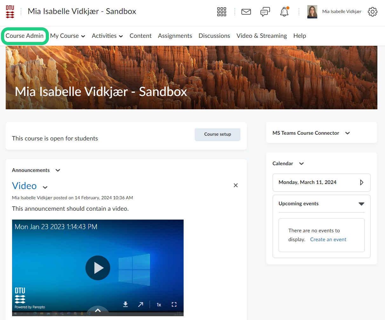Open the message alerts envelope icon
This screenshot has height=320, width=385.
tap(246, 12)
